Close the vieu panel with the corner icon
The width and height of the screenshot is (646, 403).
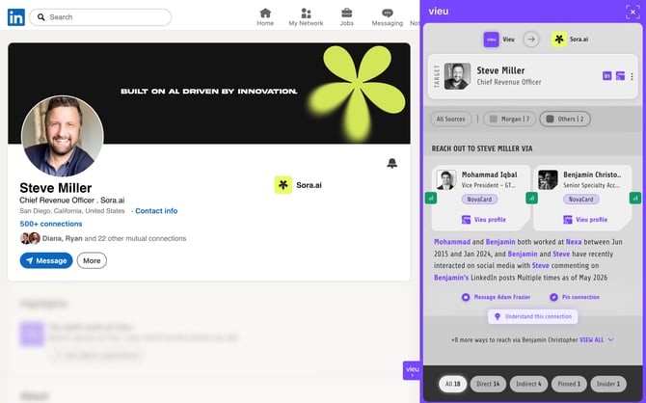pyautogui.click(x=633, y=12)
